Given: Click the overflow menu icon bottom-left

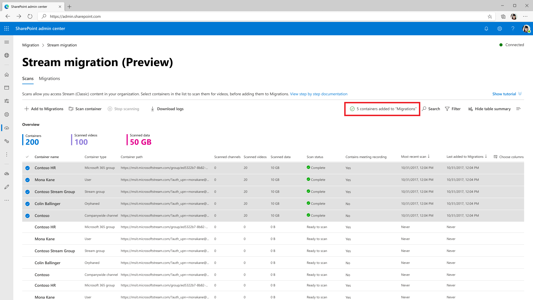Looking at the screenshot, I should [x=7, y=200].
